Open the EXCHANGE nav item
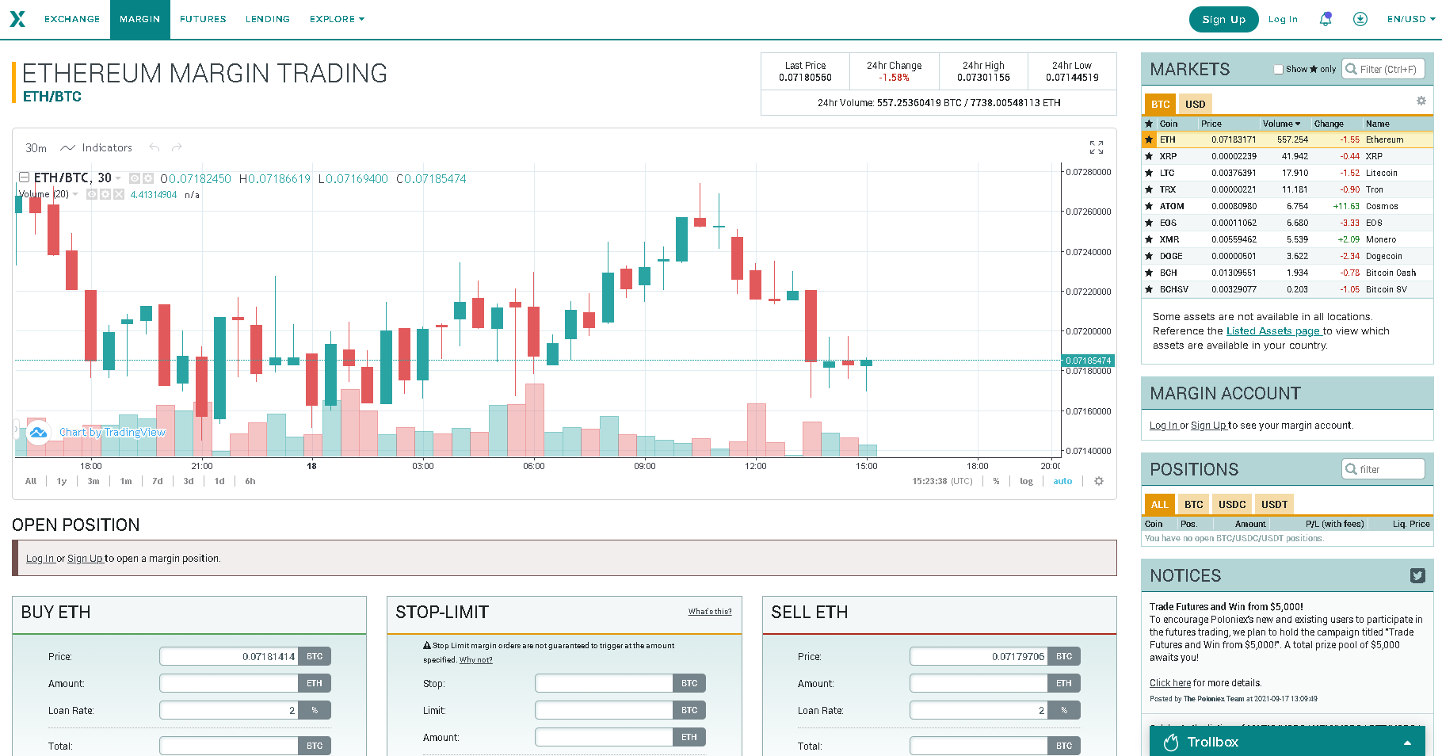The height and width of the screenshot is (756, 1442). [72, 19]
